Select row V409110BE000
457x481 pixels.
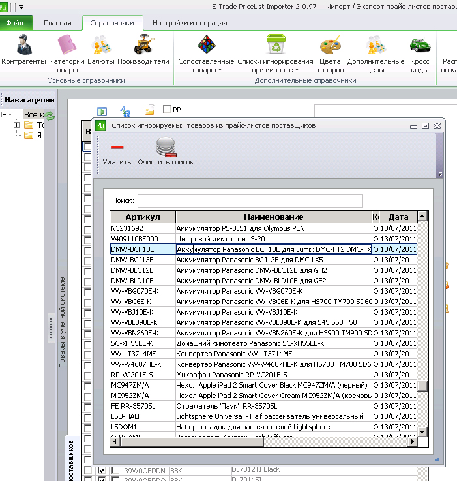coord(263,239)
